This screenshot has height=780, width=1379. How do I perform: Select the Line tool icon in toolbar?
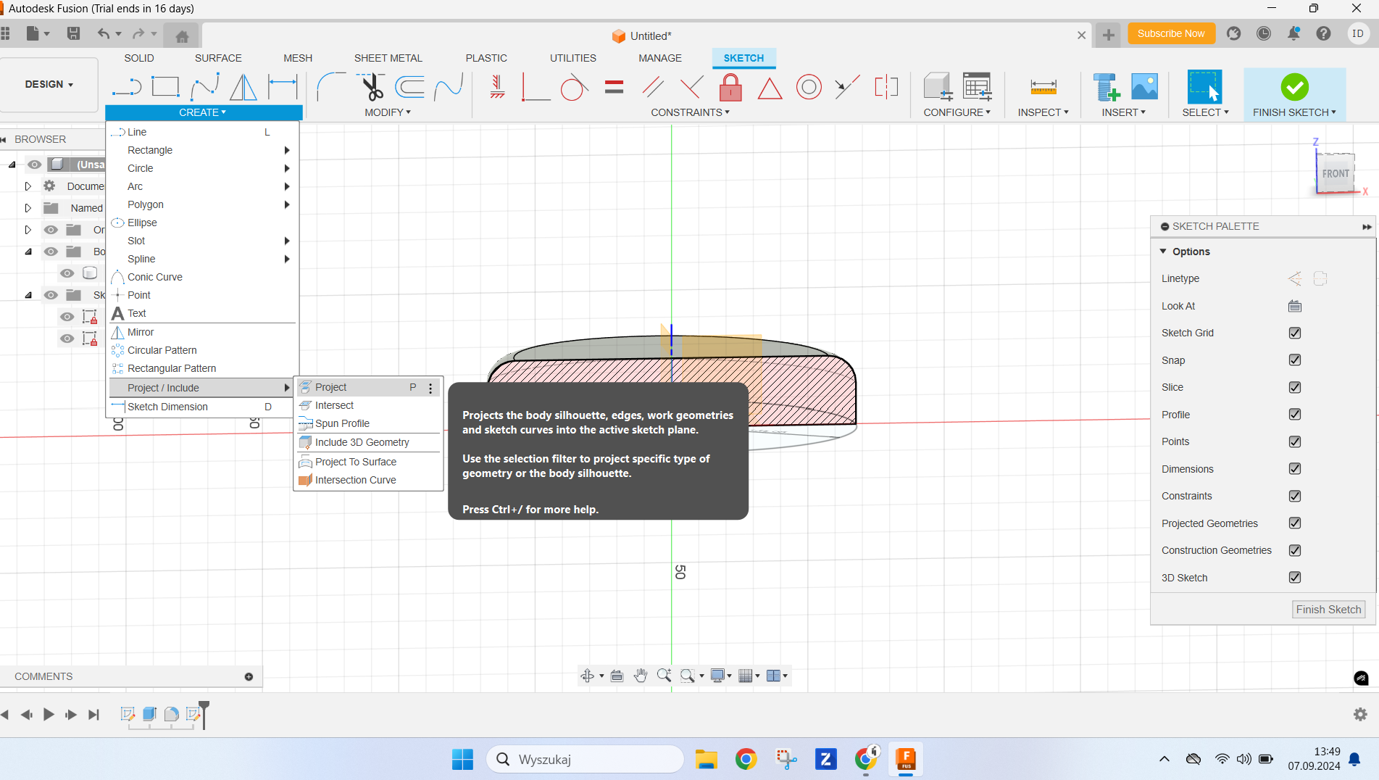coord(127,87)
